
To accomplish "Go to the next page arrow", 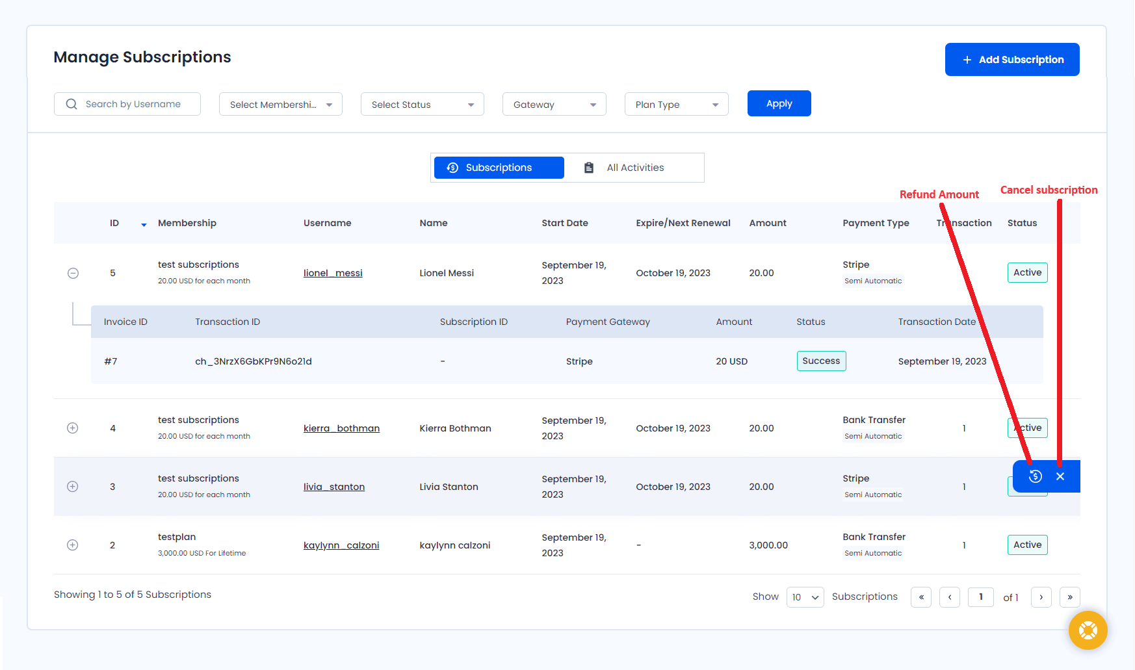I will [1041, 597].
